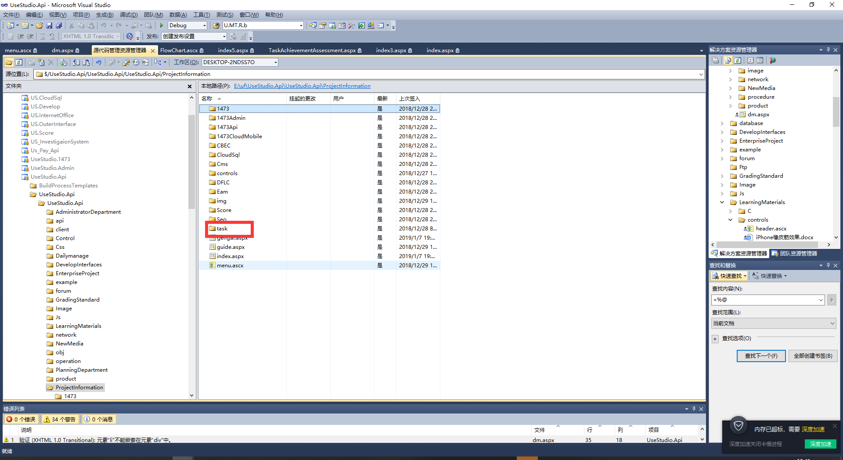The height and width of the screenshot is (460, 843).
Task: Click the View History clock icon
Action: pyautogui.click(x=136, y=62)
